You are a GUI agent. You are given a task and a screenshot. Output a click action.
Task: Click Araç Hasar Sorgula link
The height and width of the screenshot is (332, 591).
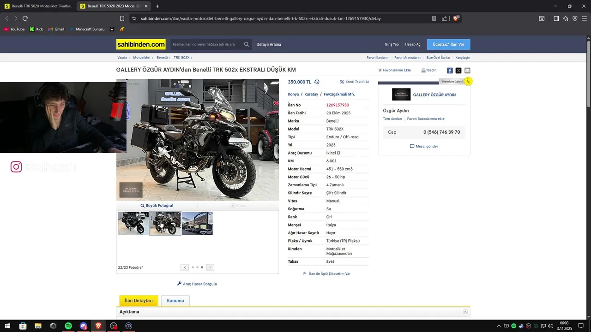(197, 284)
